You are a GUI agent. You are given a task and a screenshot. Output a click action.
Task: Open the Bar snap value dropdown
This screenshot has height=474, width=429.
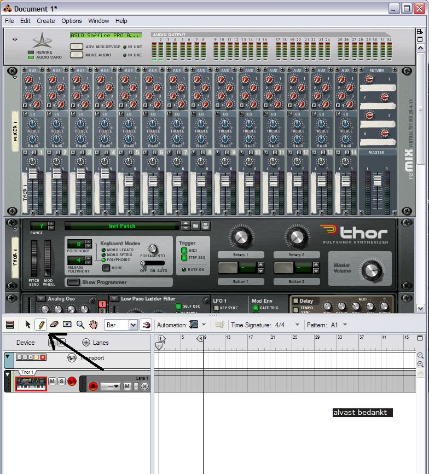pyautogui.click(x=133, y=325)
